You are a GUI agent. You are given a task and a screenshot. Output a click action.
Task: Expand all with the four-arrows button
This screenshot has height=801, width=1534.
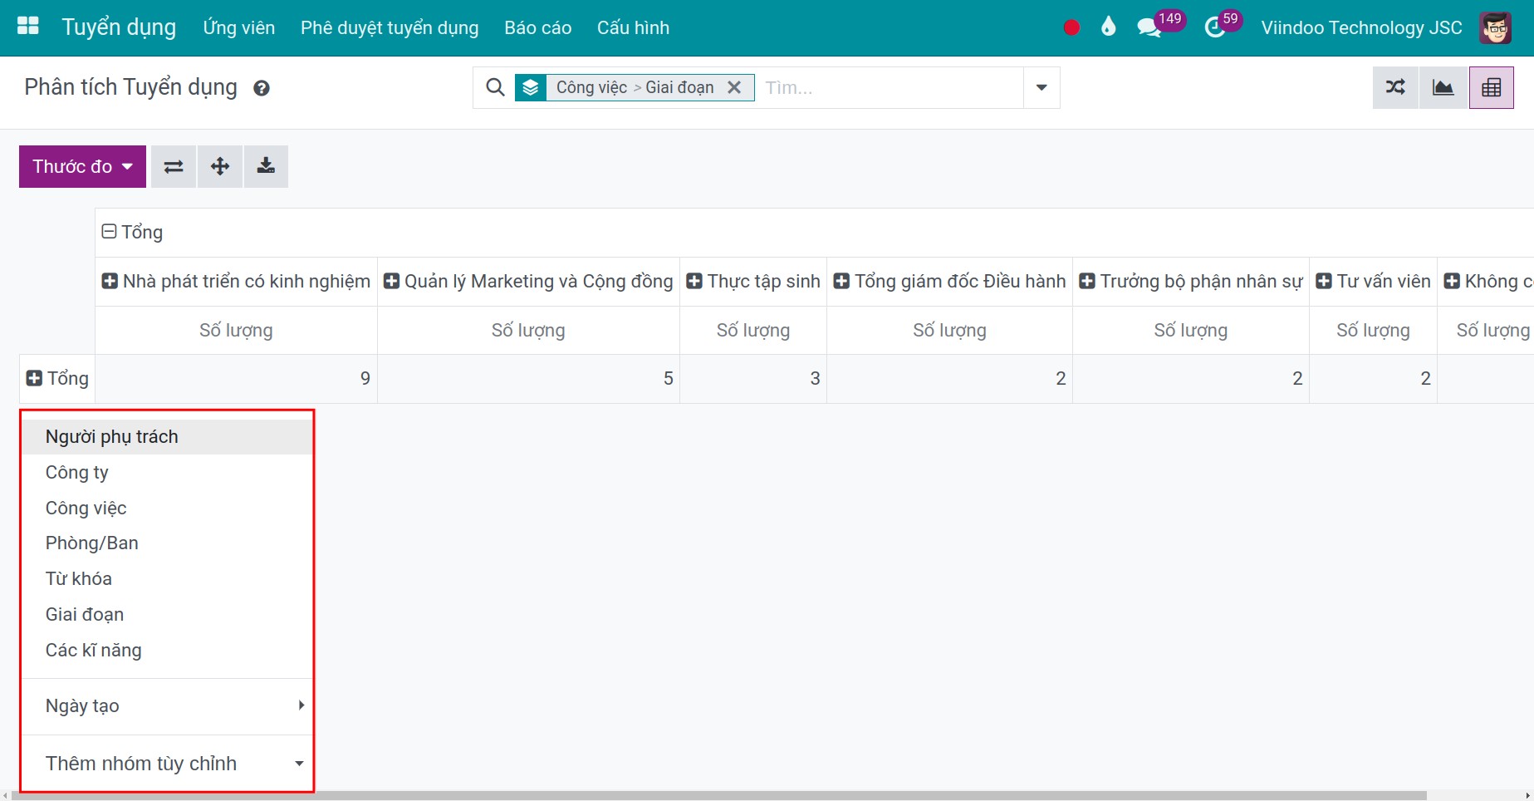click(219, 166)
